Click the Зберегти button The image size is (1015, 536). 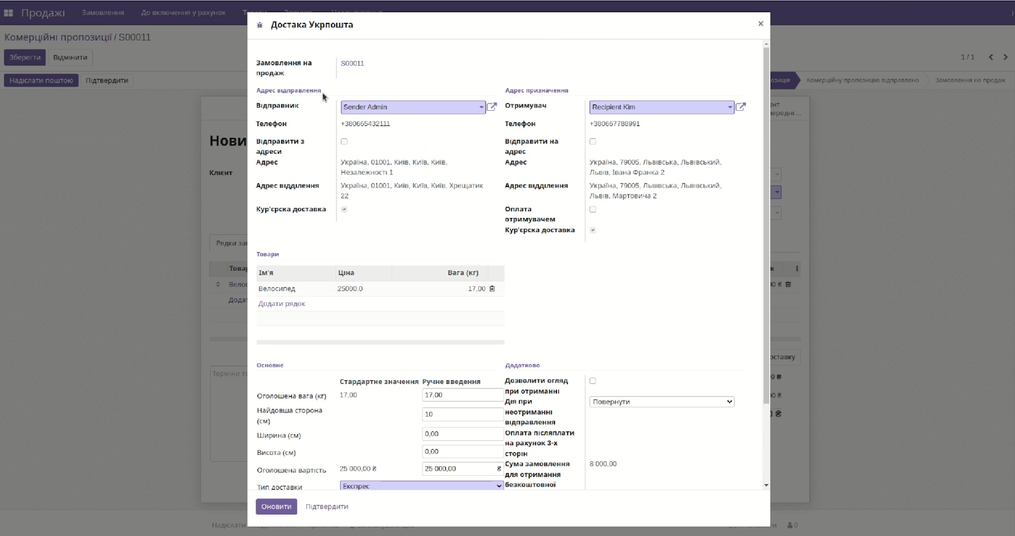(25, 58)
